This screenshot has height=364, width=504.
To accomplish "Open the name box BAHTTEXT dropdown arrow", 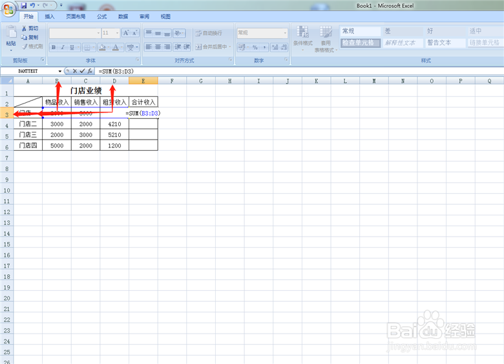I will [x=60, y=71].
